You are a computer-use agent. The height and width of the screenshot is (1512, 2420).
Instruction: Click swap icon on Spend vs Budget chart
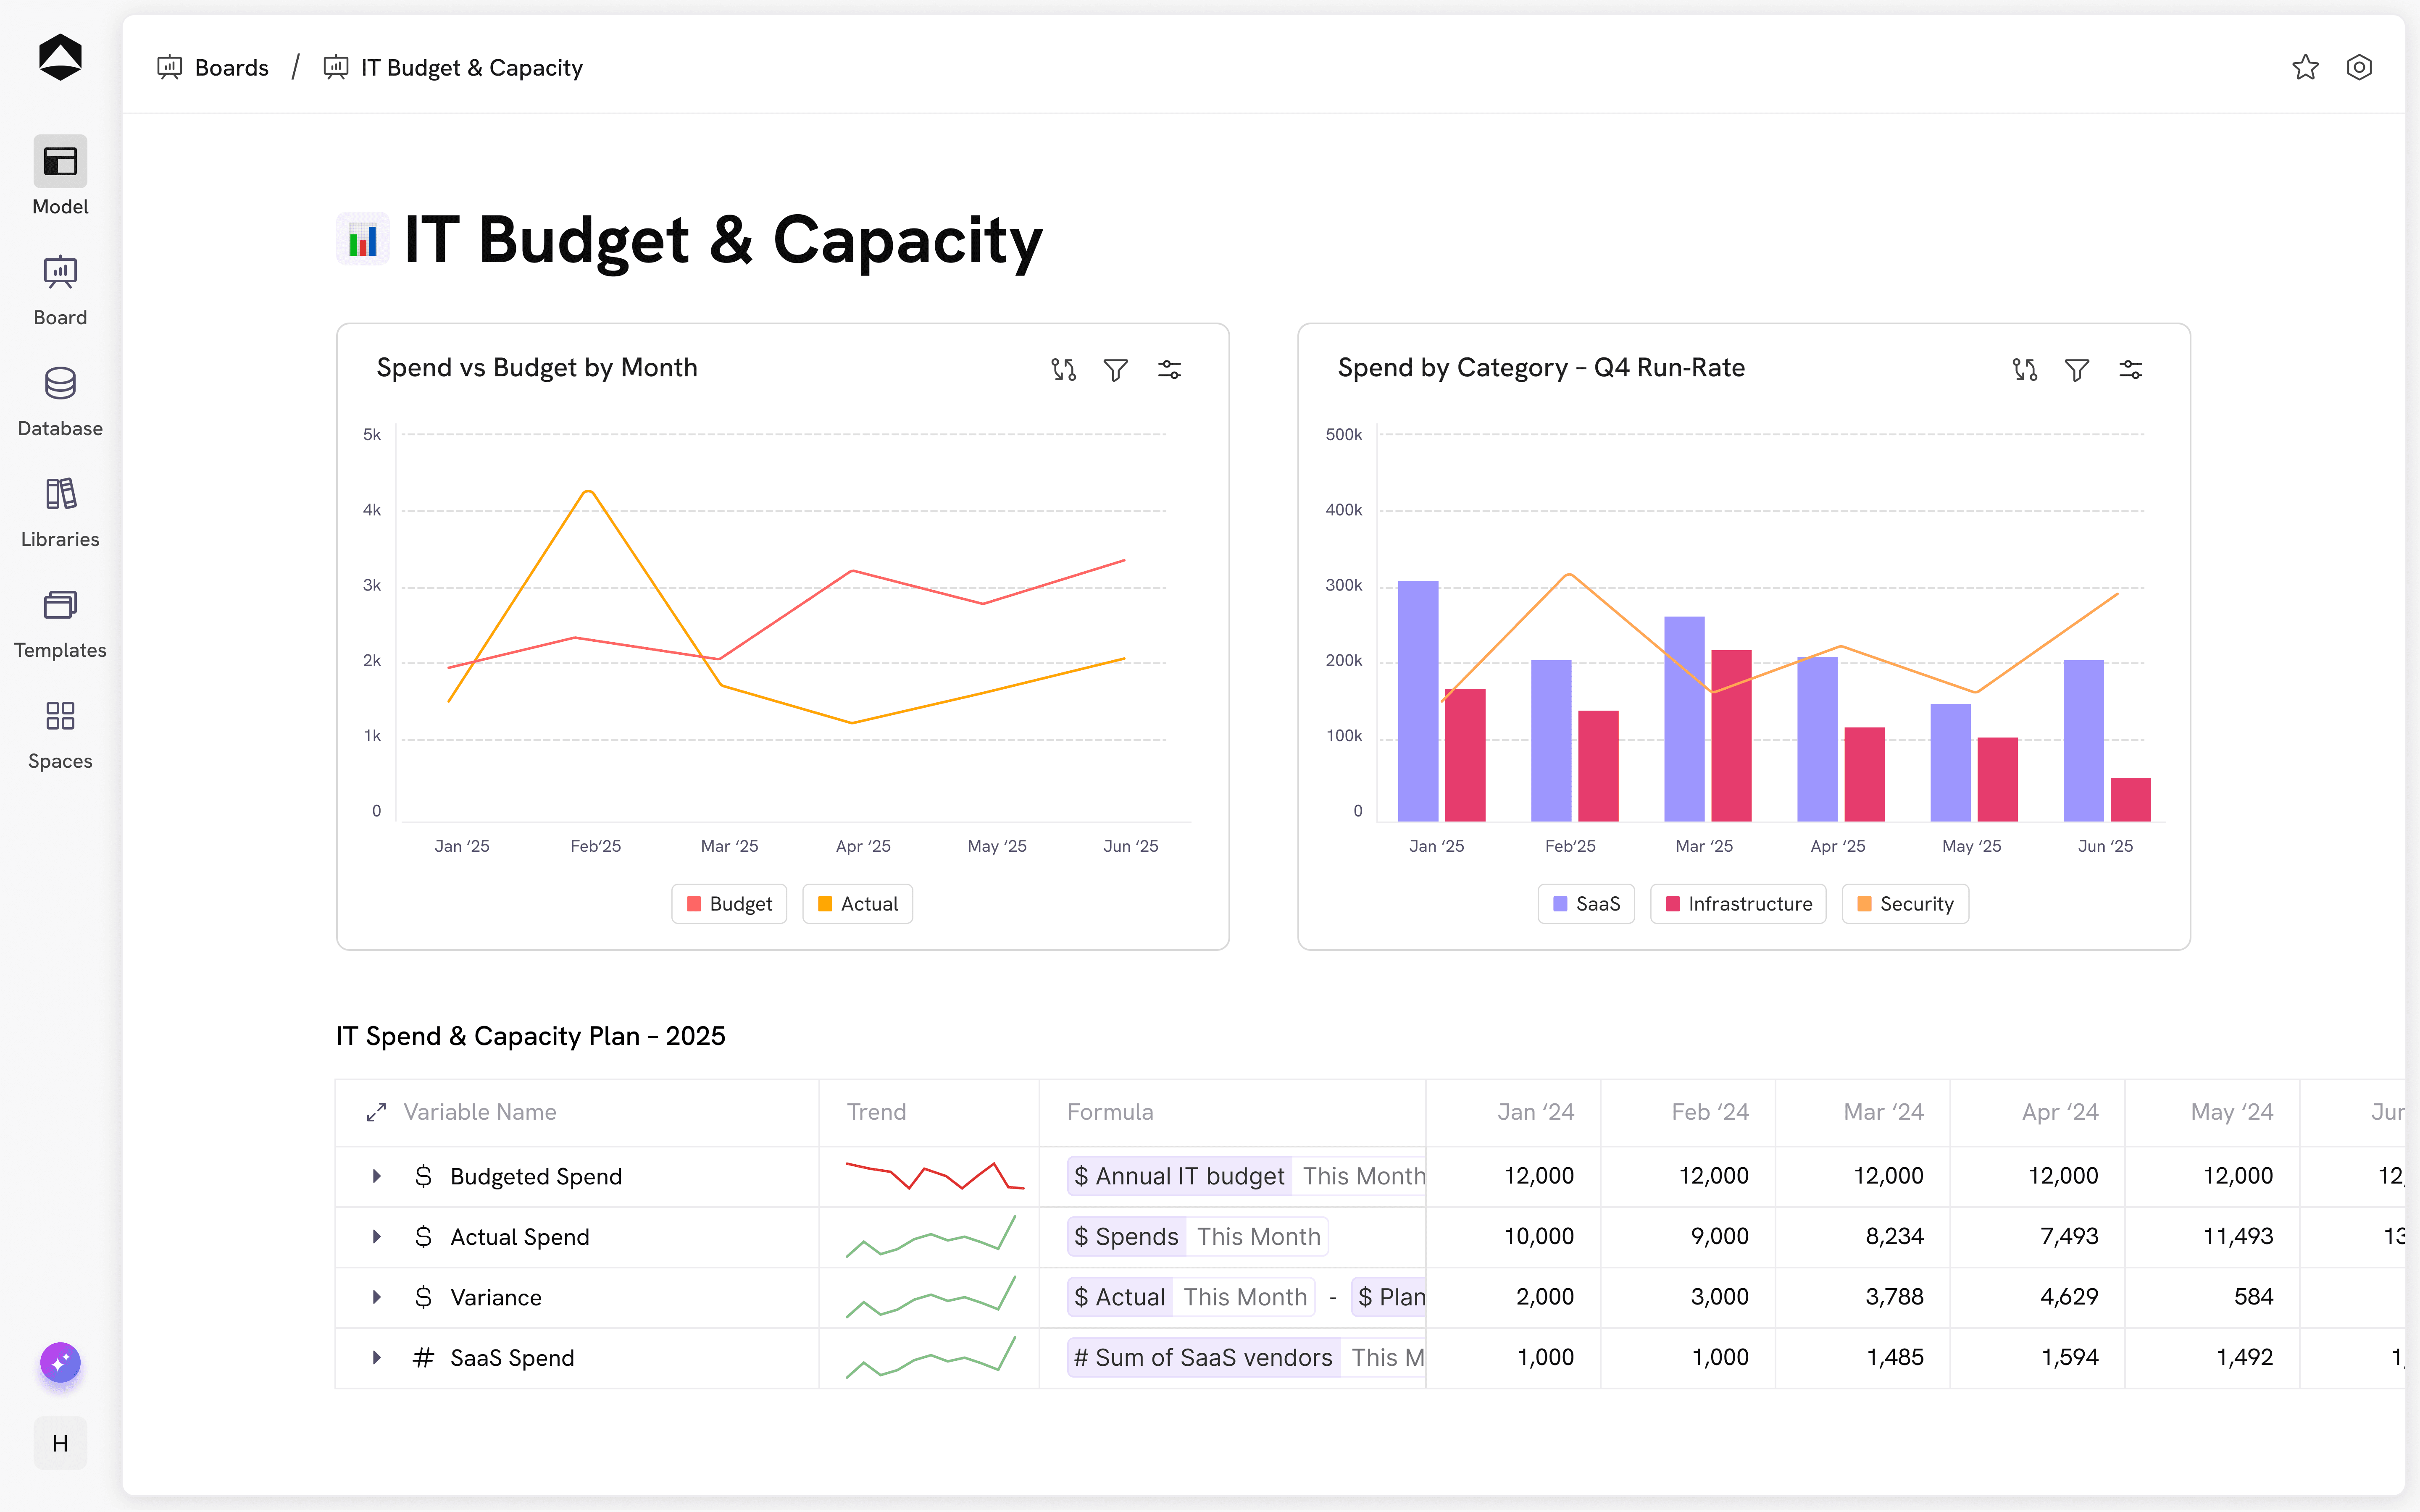(x=1063, y=370)
